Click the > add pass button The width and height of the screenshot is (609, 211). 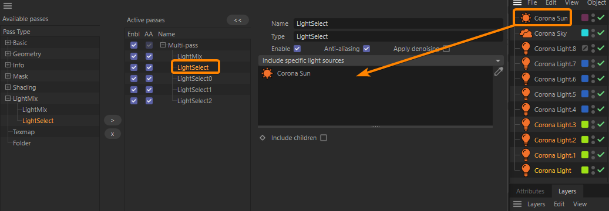tap(113, 121)
